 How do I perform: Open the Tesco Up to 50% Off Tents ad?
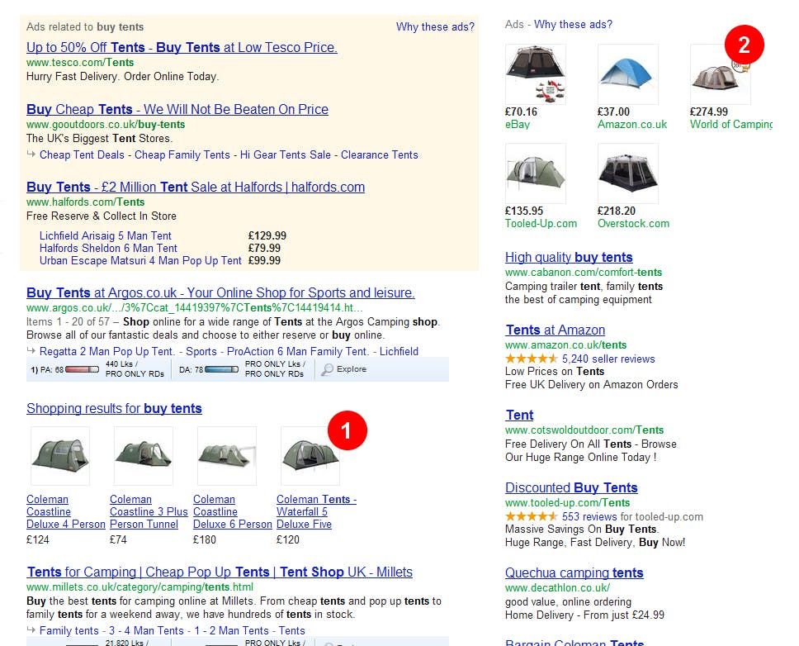click(182, 47)
